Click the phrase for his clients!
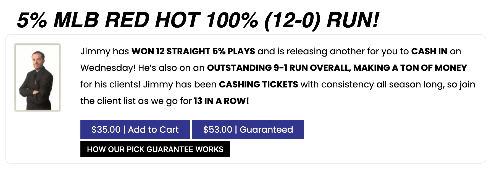The width and height of the screenshot is (494, 176). (111, 84)
